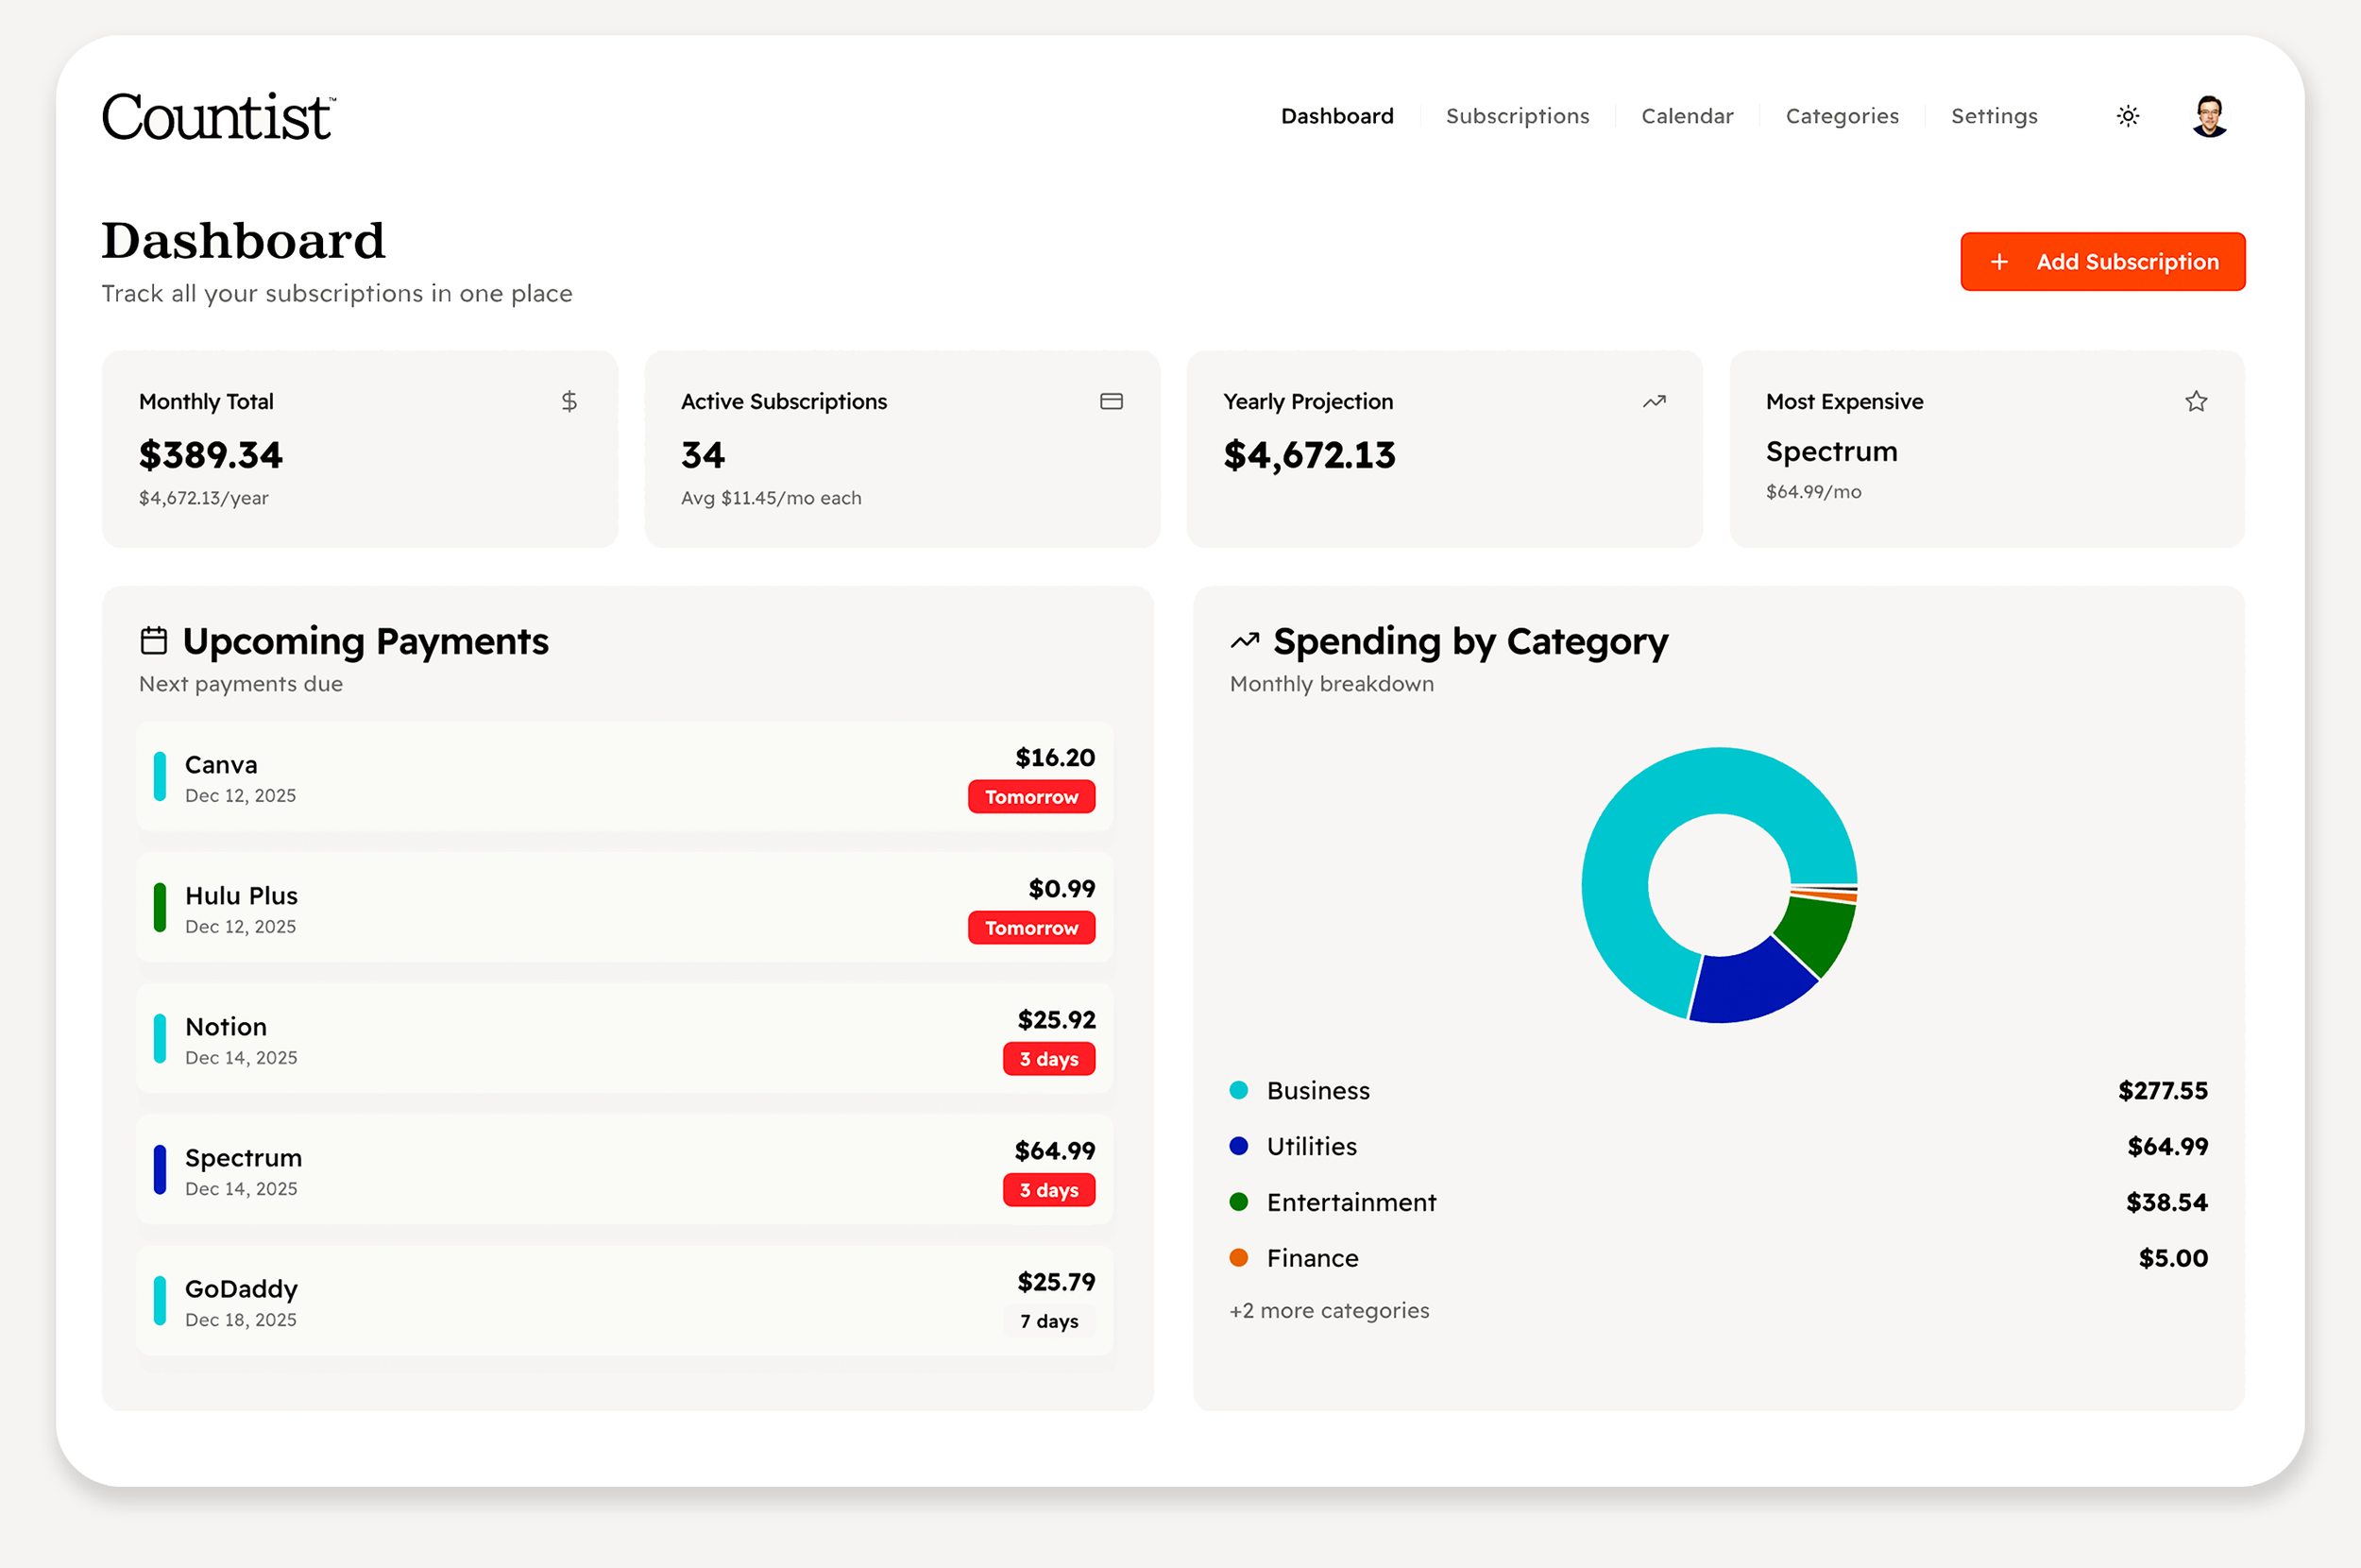
Task: Open the user profile avatar
Action: coord(2208,115)
